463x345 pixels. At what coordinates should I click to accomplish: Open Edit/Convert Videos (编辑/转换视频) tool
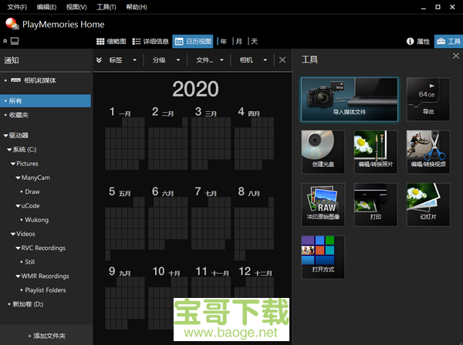coord(428,151)
